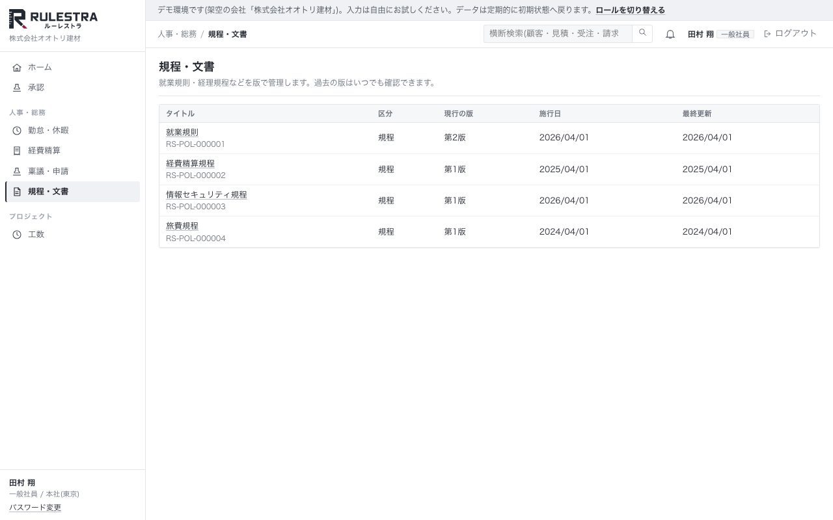
Task: Click the ID RS-POL-000001
Action: click(196, 144)
